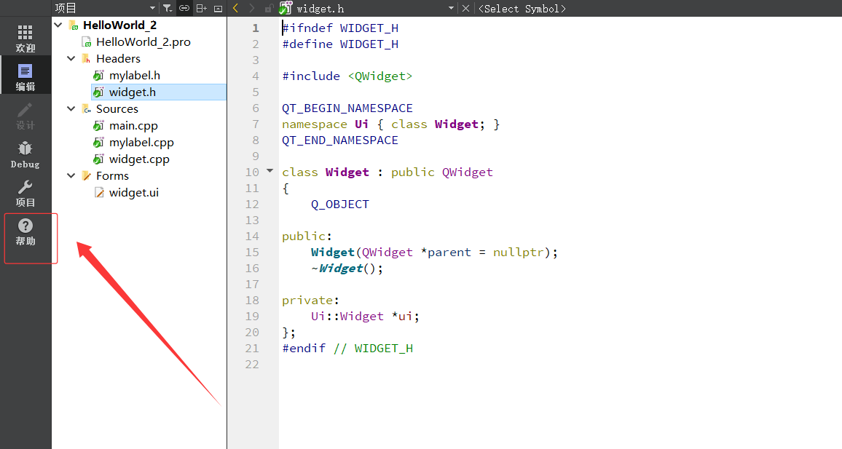Click the Headers folder icon
The height and width of the screenshot is (449, 842).
coord(87,58)
